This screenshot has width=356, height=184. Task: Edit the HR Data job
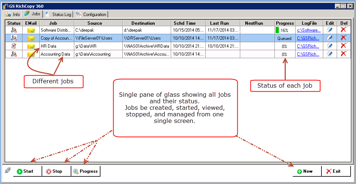click(329, 46)
